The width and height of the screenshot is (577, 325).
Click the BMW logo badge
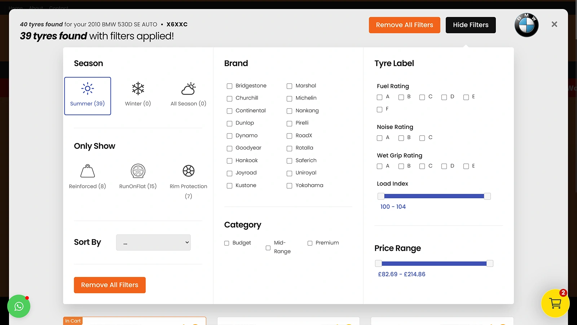pyautogui.click(x=526, y=25)
